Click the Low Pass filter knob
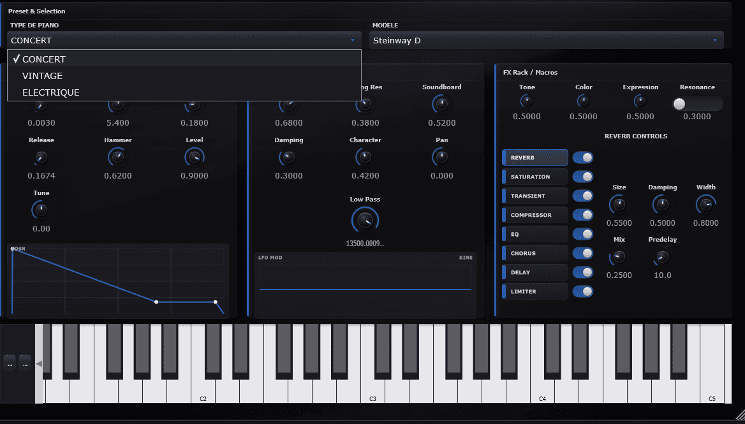This screenshot has height=424, width=745. tap(364, 220)
